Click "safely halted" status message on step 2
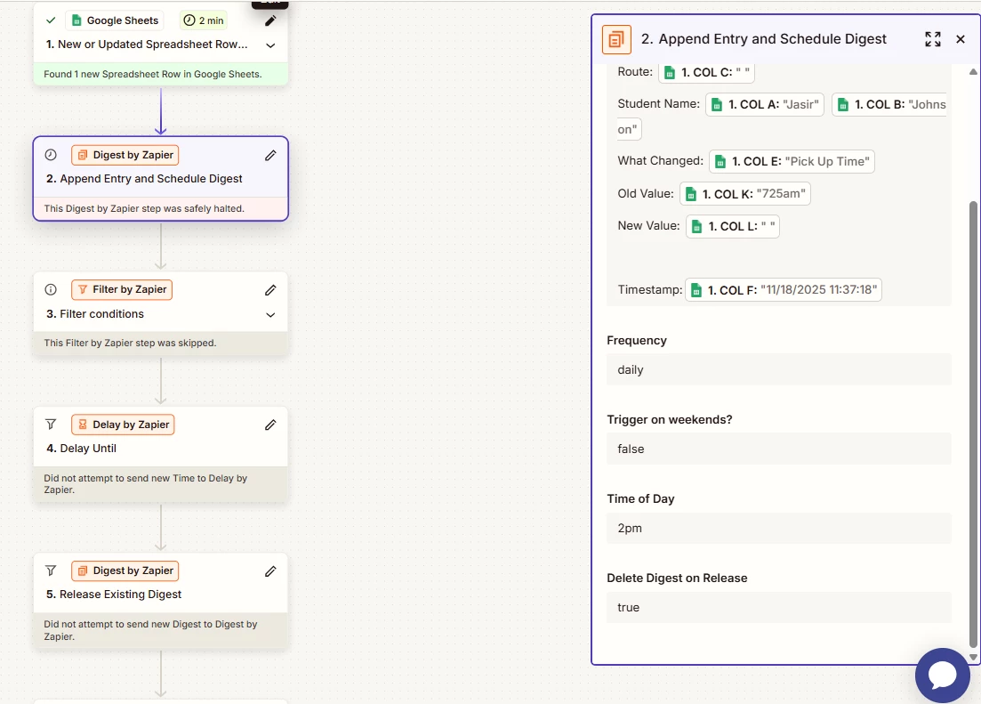 point(144,208)
